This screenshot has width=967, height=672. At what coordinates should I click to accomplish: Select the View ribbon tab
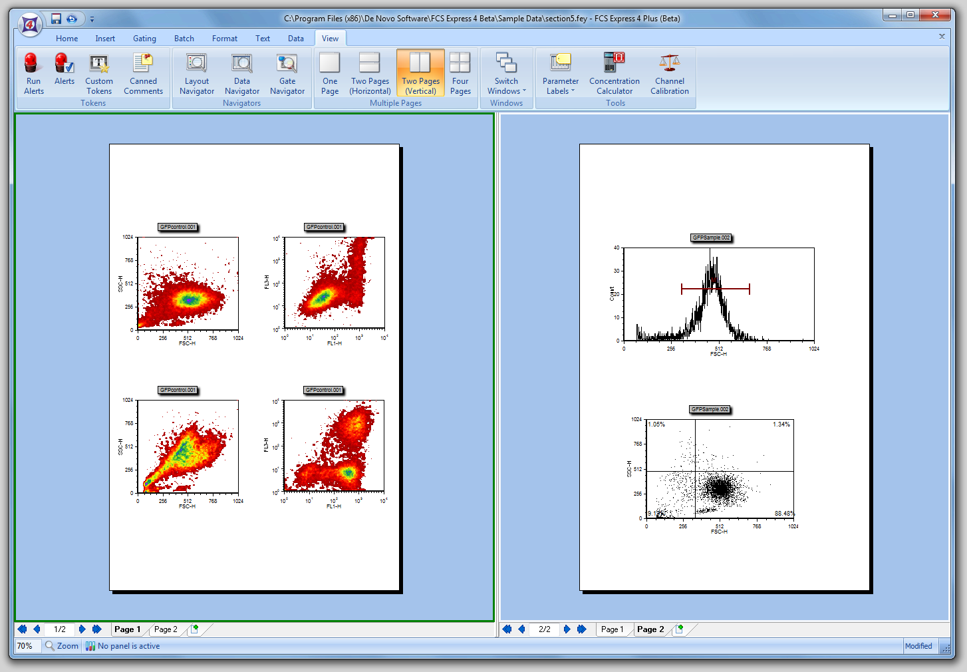pos(330,39)
